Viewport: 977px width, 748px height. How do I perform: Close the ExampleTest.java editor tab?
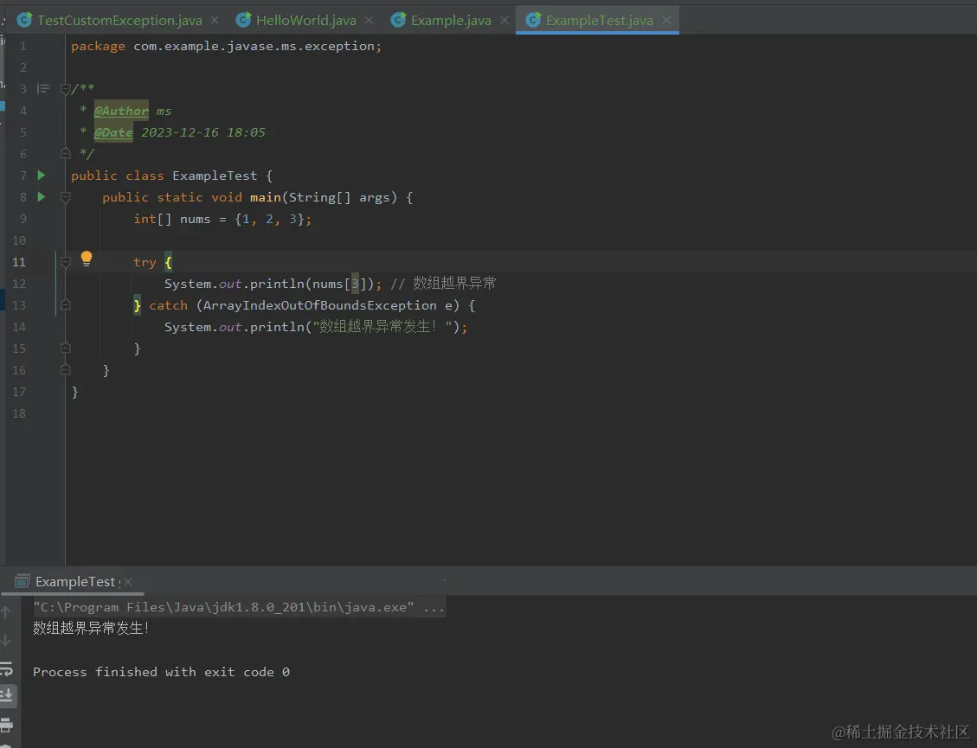coord(666,20)
